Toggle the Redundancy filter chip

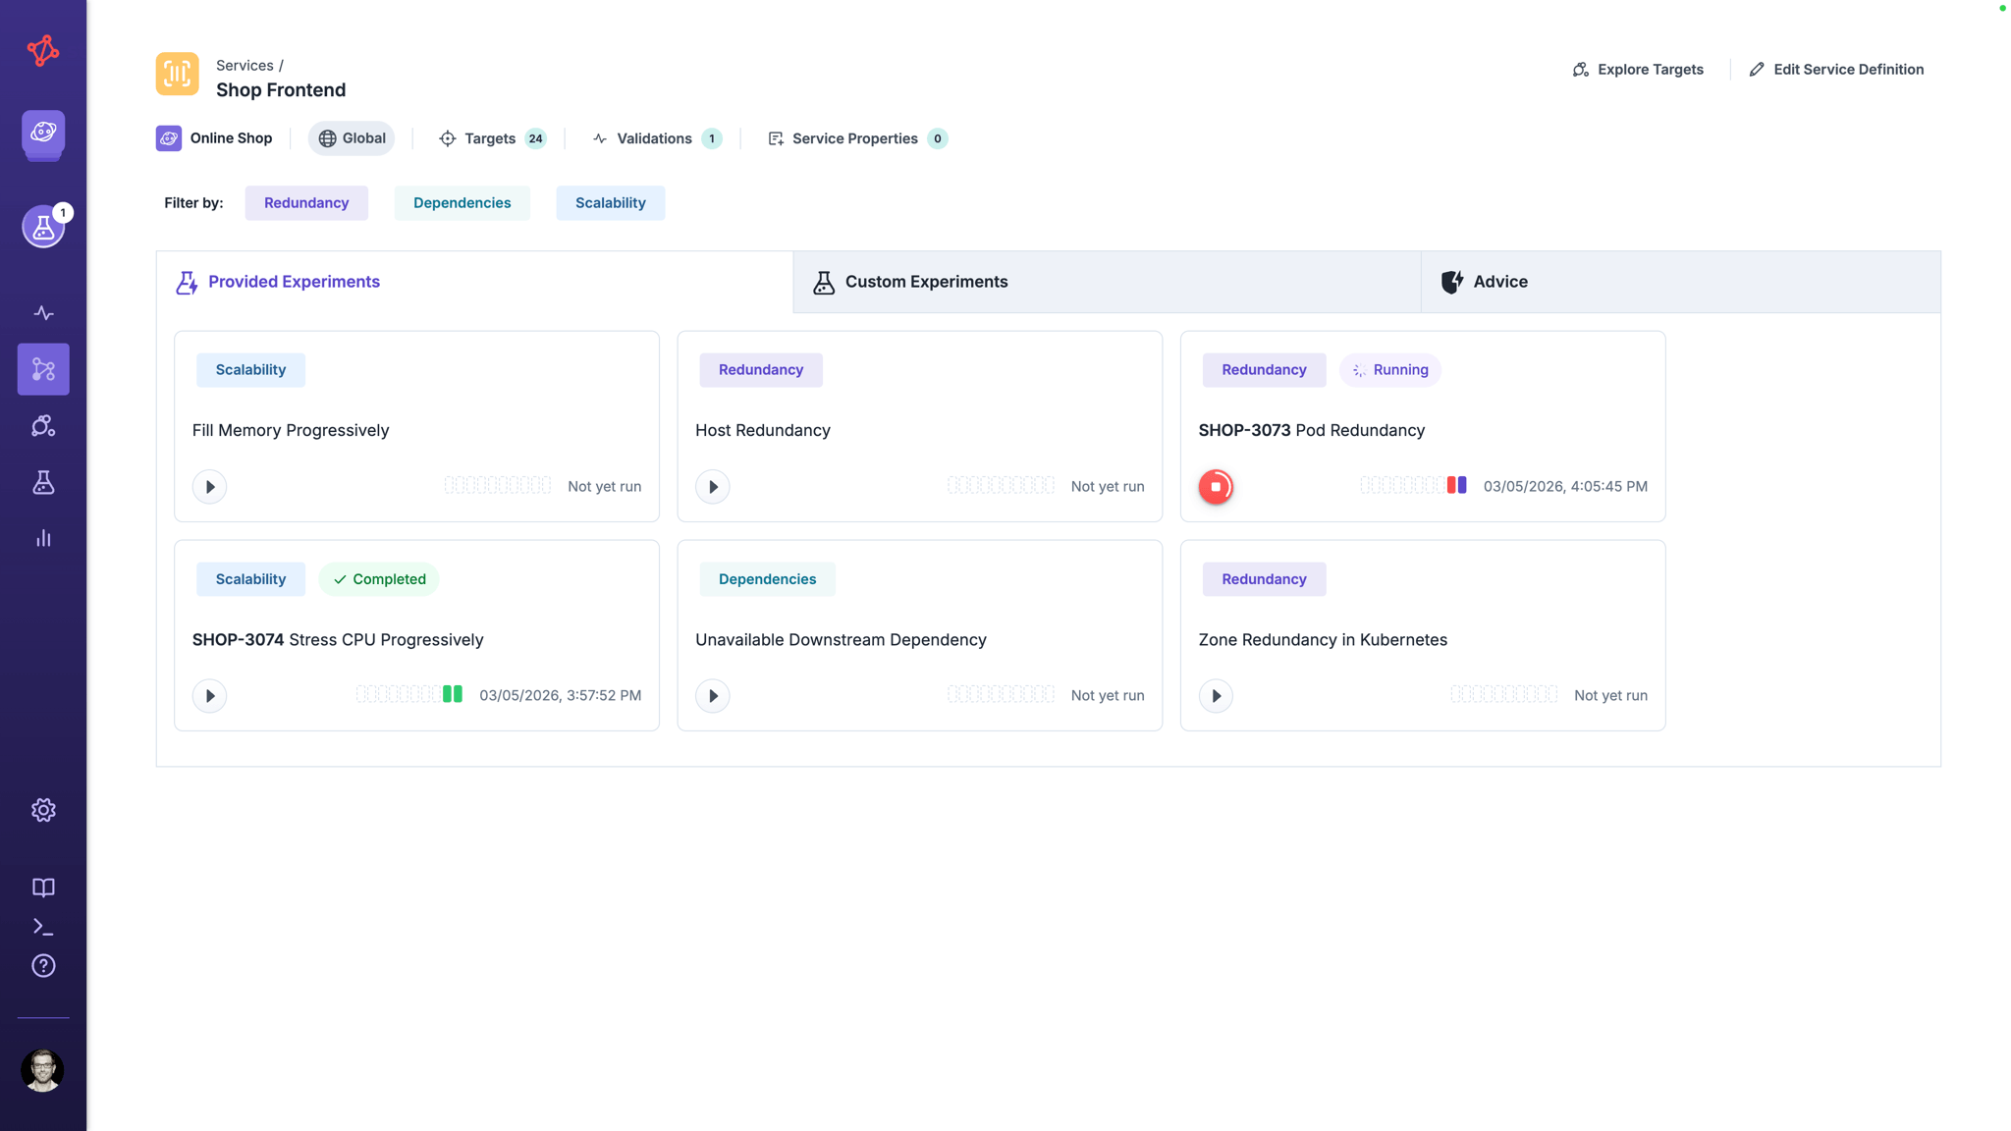pos(306,203)
